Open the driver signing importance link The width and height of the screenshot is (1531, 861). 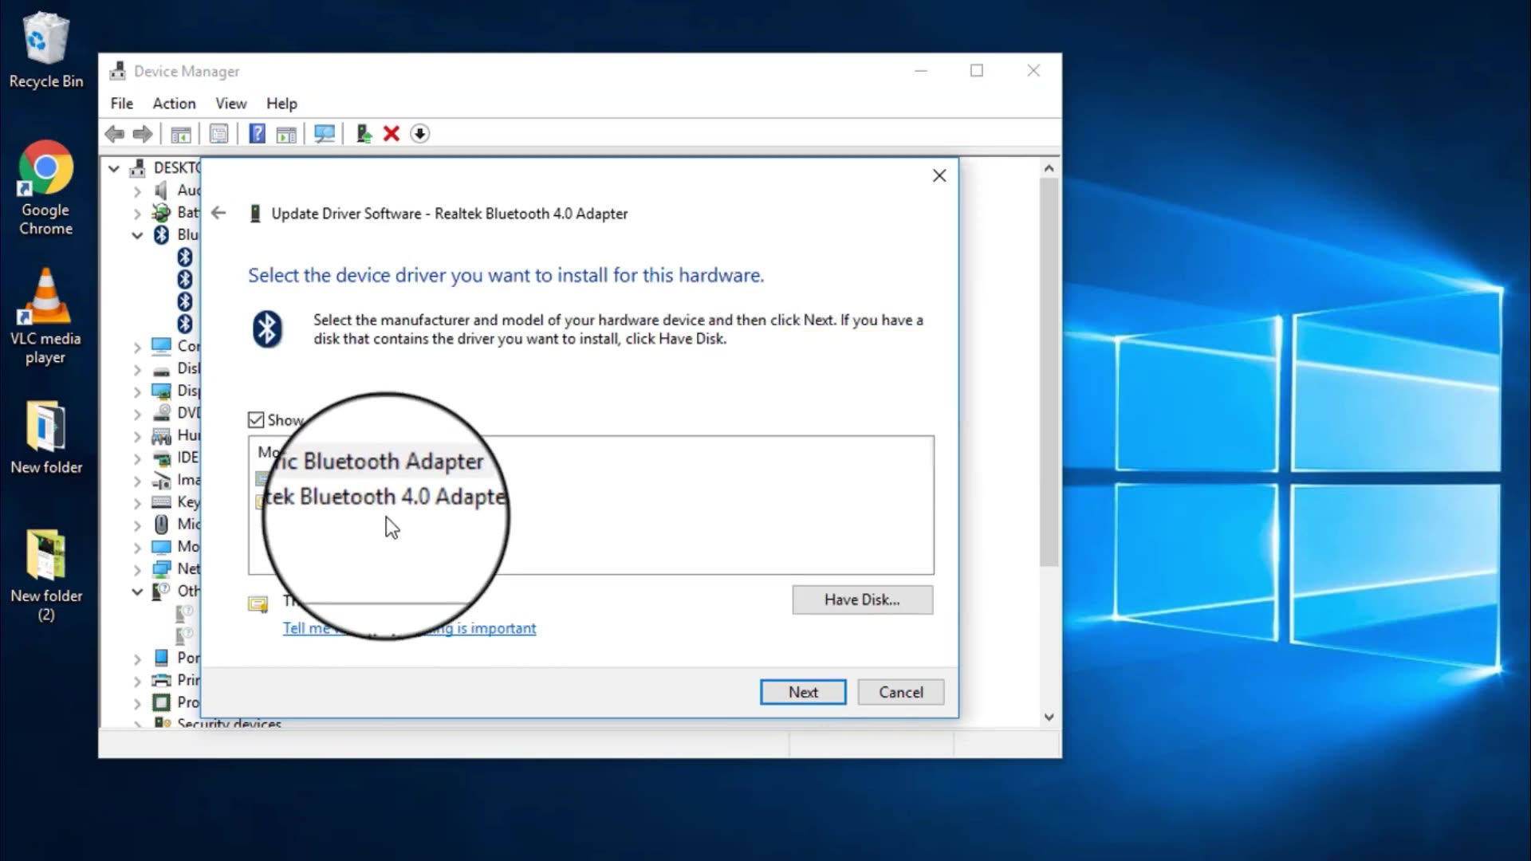408,628
